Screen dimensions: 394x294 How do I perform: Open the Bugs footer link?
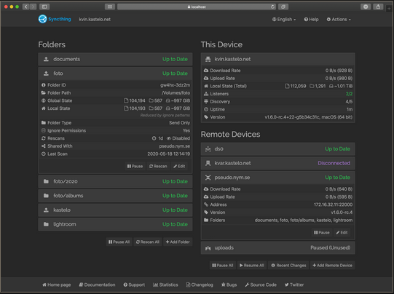click(x=229, y=285)
